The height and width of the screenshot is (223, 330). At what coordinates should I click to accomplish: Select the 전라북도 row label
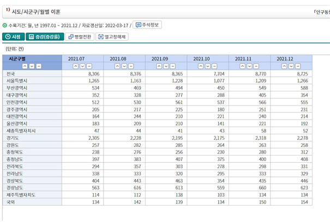(15, 166)
